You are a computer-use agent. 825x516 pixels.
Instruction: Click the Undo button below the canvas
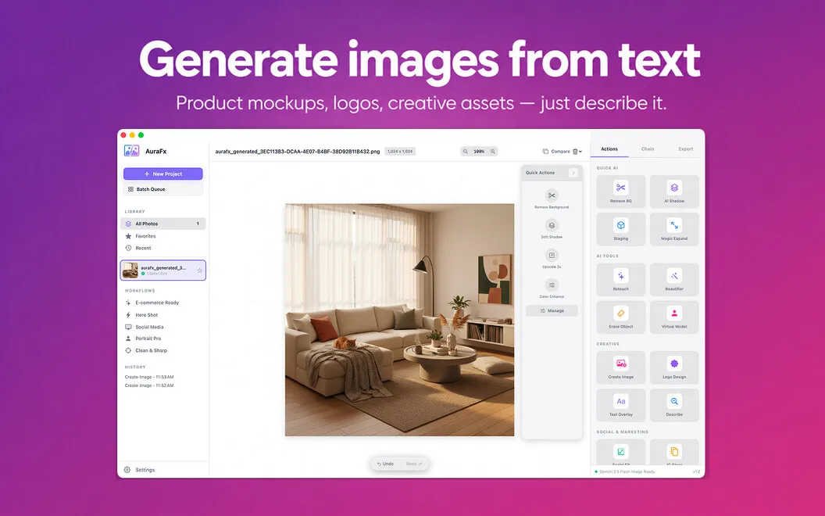(386, 464)
